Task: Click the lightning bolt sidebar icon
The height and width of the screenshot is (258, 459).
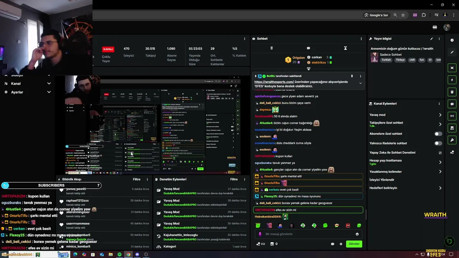Action: coord(452,80)
